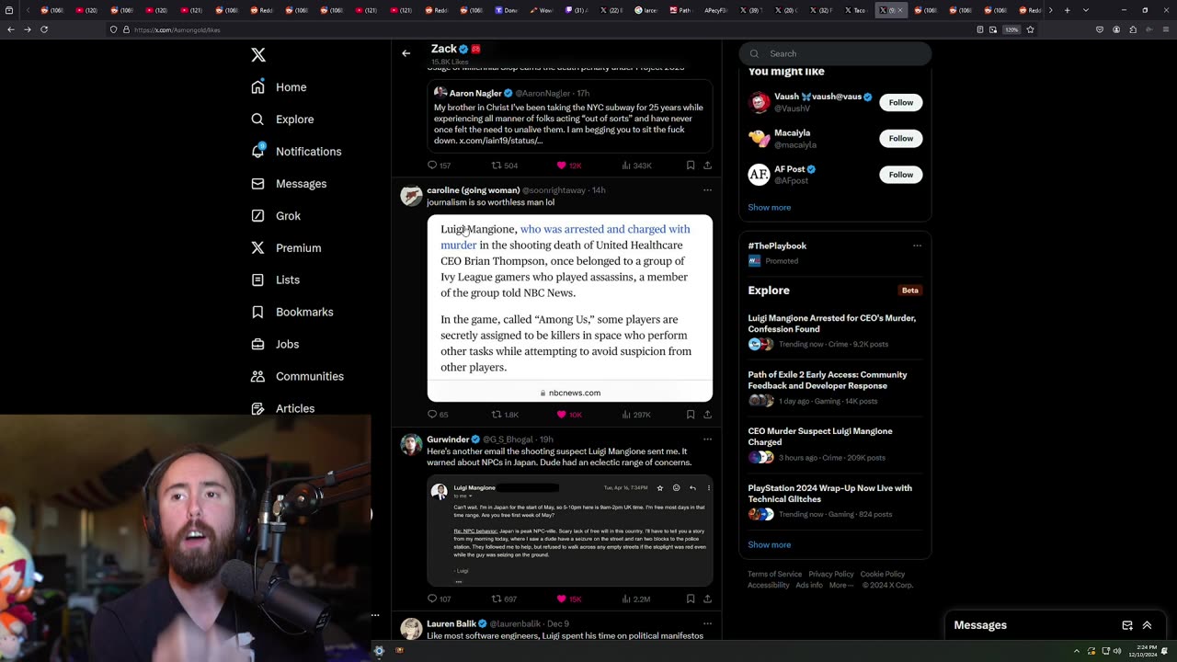1177x662 pixels.
Task: Share caroline's post
Action: tap(707, 415)
